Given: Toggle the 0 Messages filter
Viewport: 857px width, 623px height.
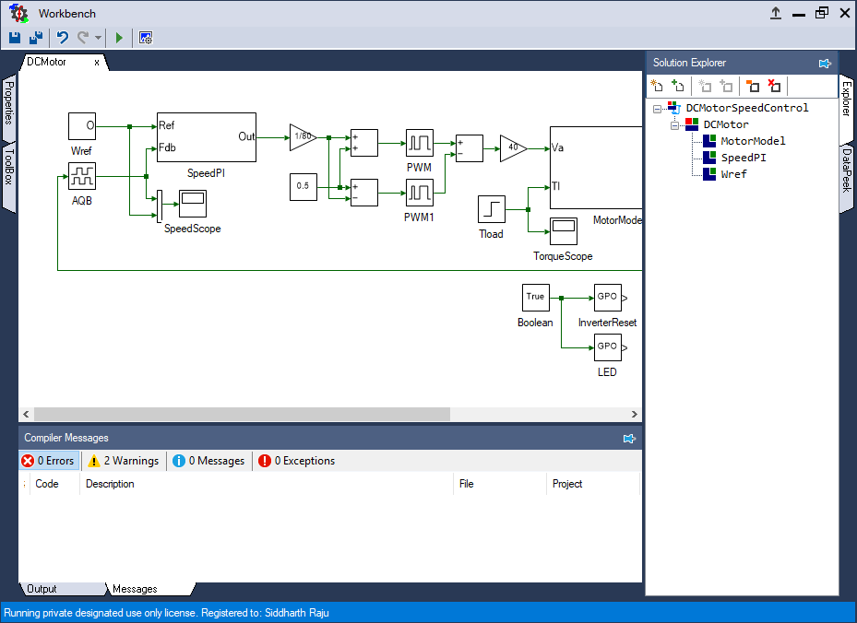Looking at the screenshot, I should [x=208, y=461].
